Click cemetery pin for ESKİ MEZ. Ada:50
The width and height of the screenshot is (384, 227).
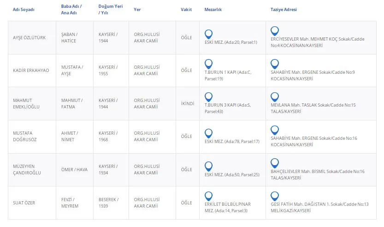coord(208,166)
